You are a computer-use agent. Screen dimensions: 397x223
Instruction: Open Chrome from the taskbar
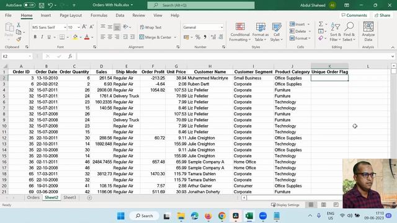[222, 216]
